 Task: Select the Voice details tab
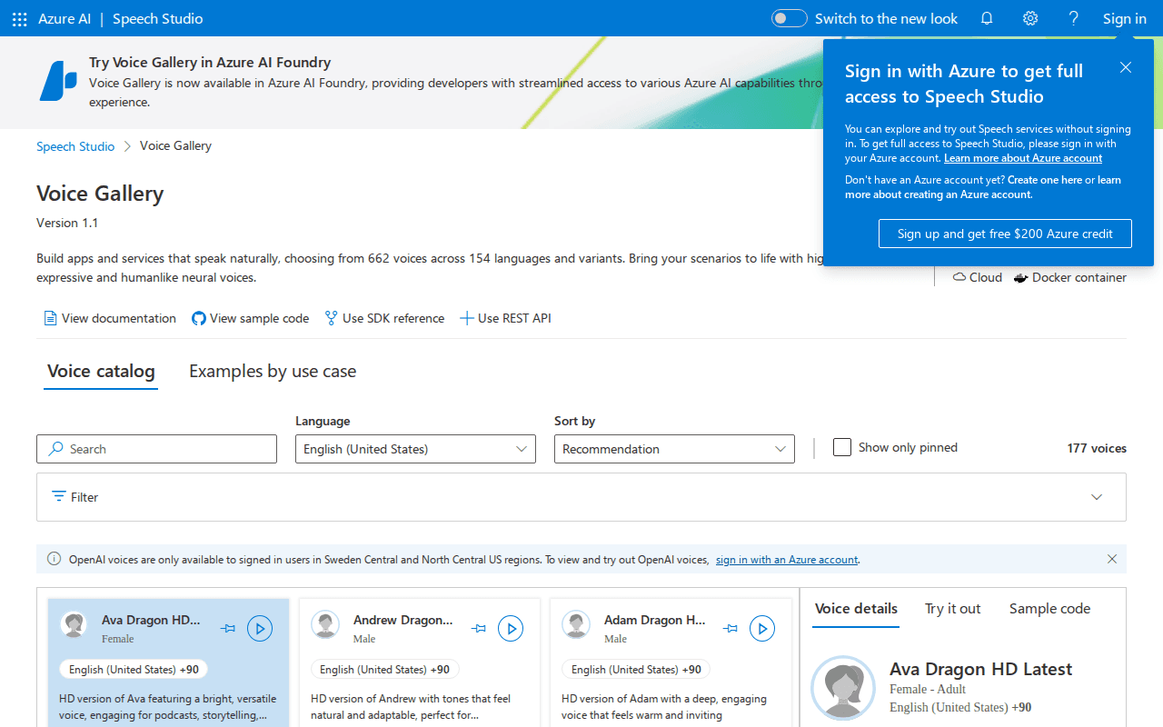[856, 609]
